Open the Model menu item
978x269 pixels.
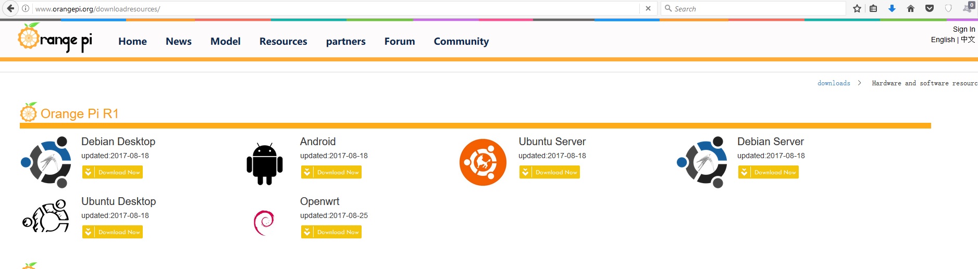click(x=226, y=41)
